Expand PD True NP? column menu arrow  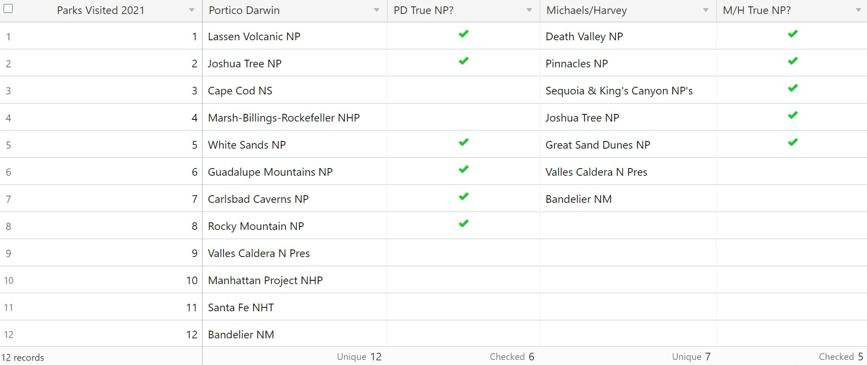(529, 10)
